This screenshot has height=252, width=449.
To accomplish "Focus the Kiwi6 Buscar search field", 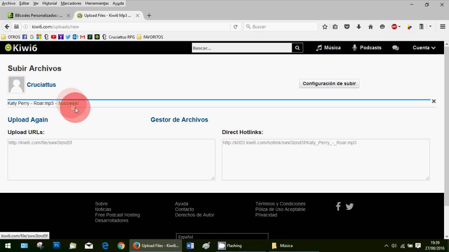I will (242, 48).
